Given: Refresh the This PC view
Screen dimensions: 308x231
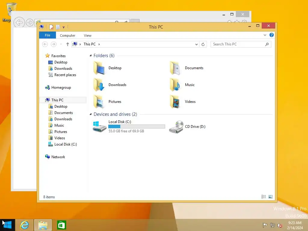Looking at the screenshot, I should (203, 45).
